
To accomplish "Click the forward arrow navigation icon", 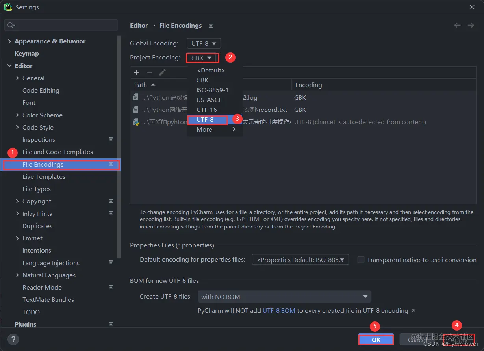I will pos(471,25).
